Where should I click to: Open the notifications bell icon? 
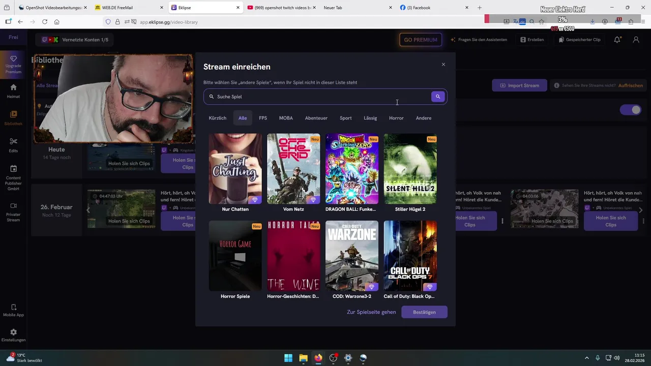(x=617, y=40)
